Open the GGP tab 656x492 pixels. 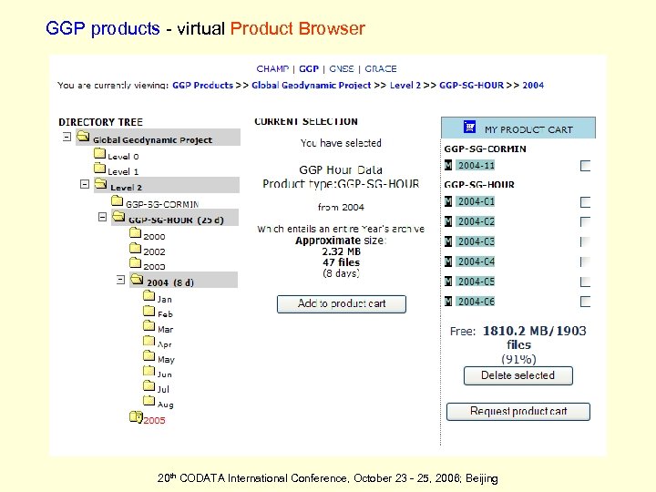click(309, 69)
